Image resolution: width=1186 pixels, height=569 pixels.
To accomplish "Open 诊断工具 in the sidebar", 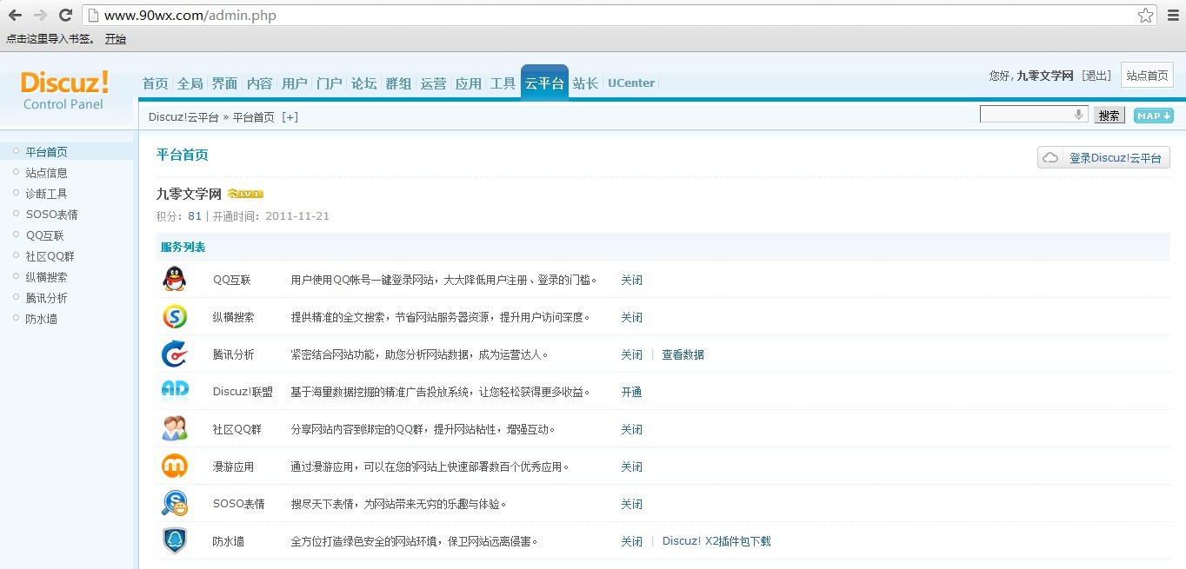I will click(46, 194).
